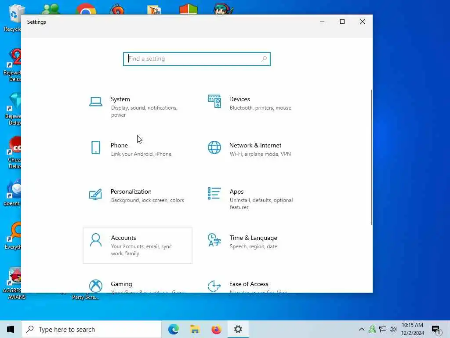Close the Settings window
Image resolution: width=450 pixels, height=338 pixels.
[363, 22]
